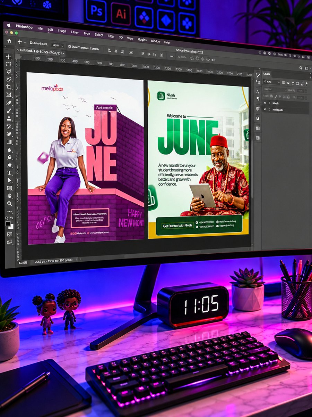
Task: Select the Untitled-1 document tab
Action: tap(40, 51)
